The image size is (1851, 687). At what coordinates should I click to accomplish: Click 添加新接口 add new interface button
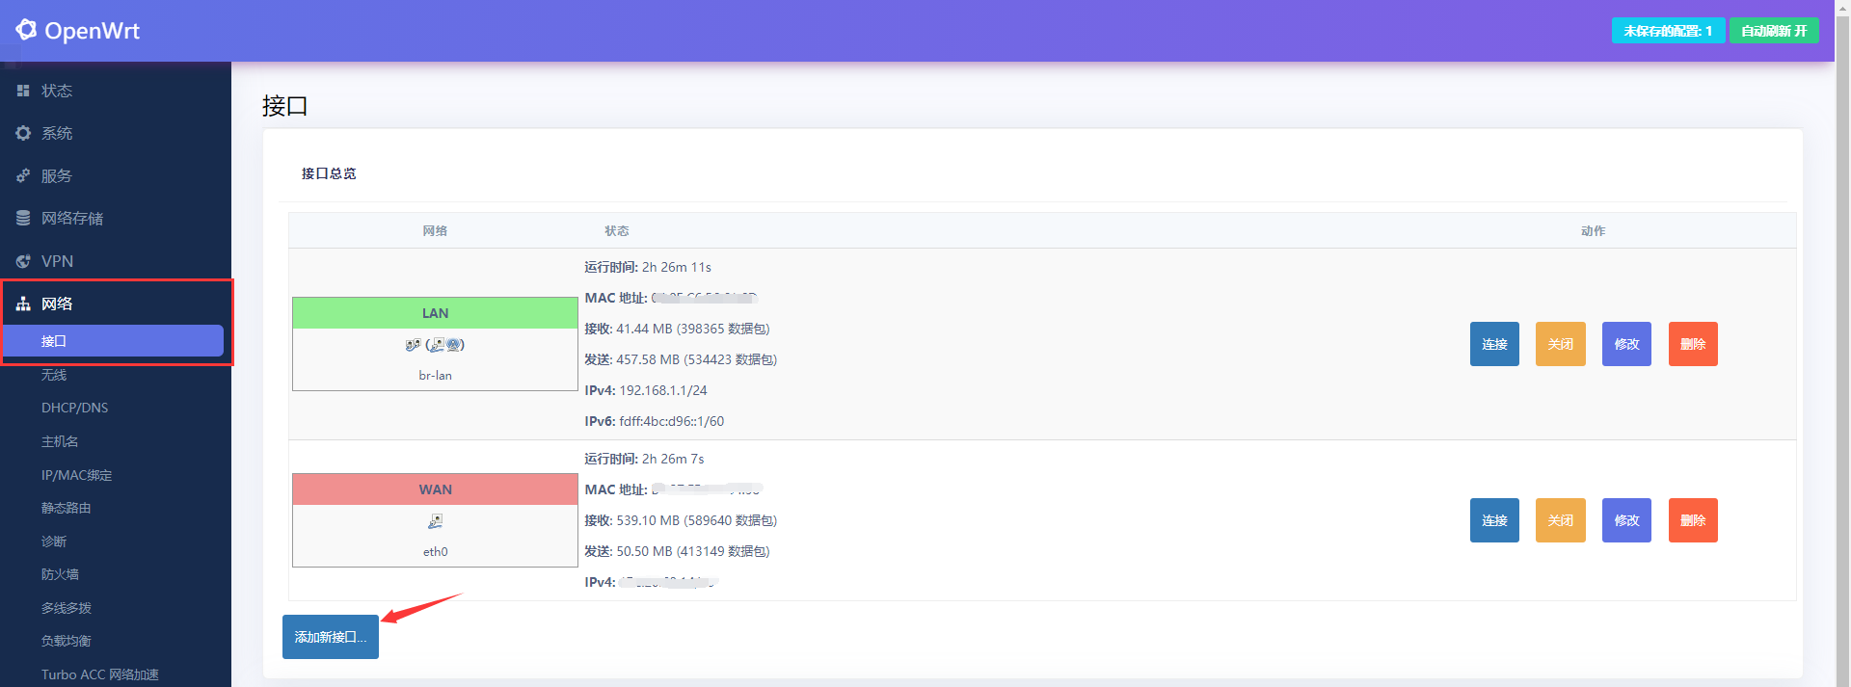(330, 637)
